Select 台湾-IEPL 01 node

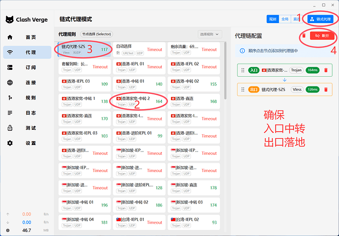[139, 222]
